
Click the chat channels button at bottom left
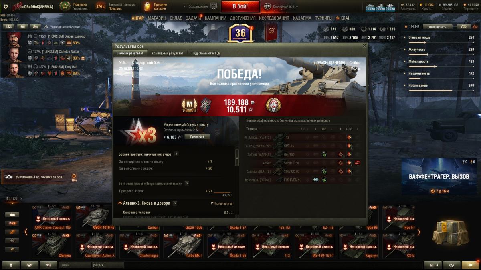[49, 265]
